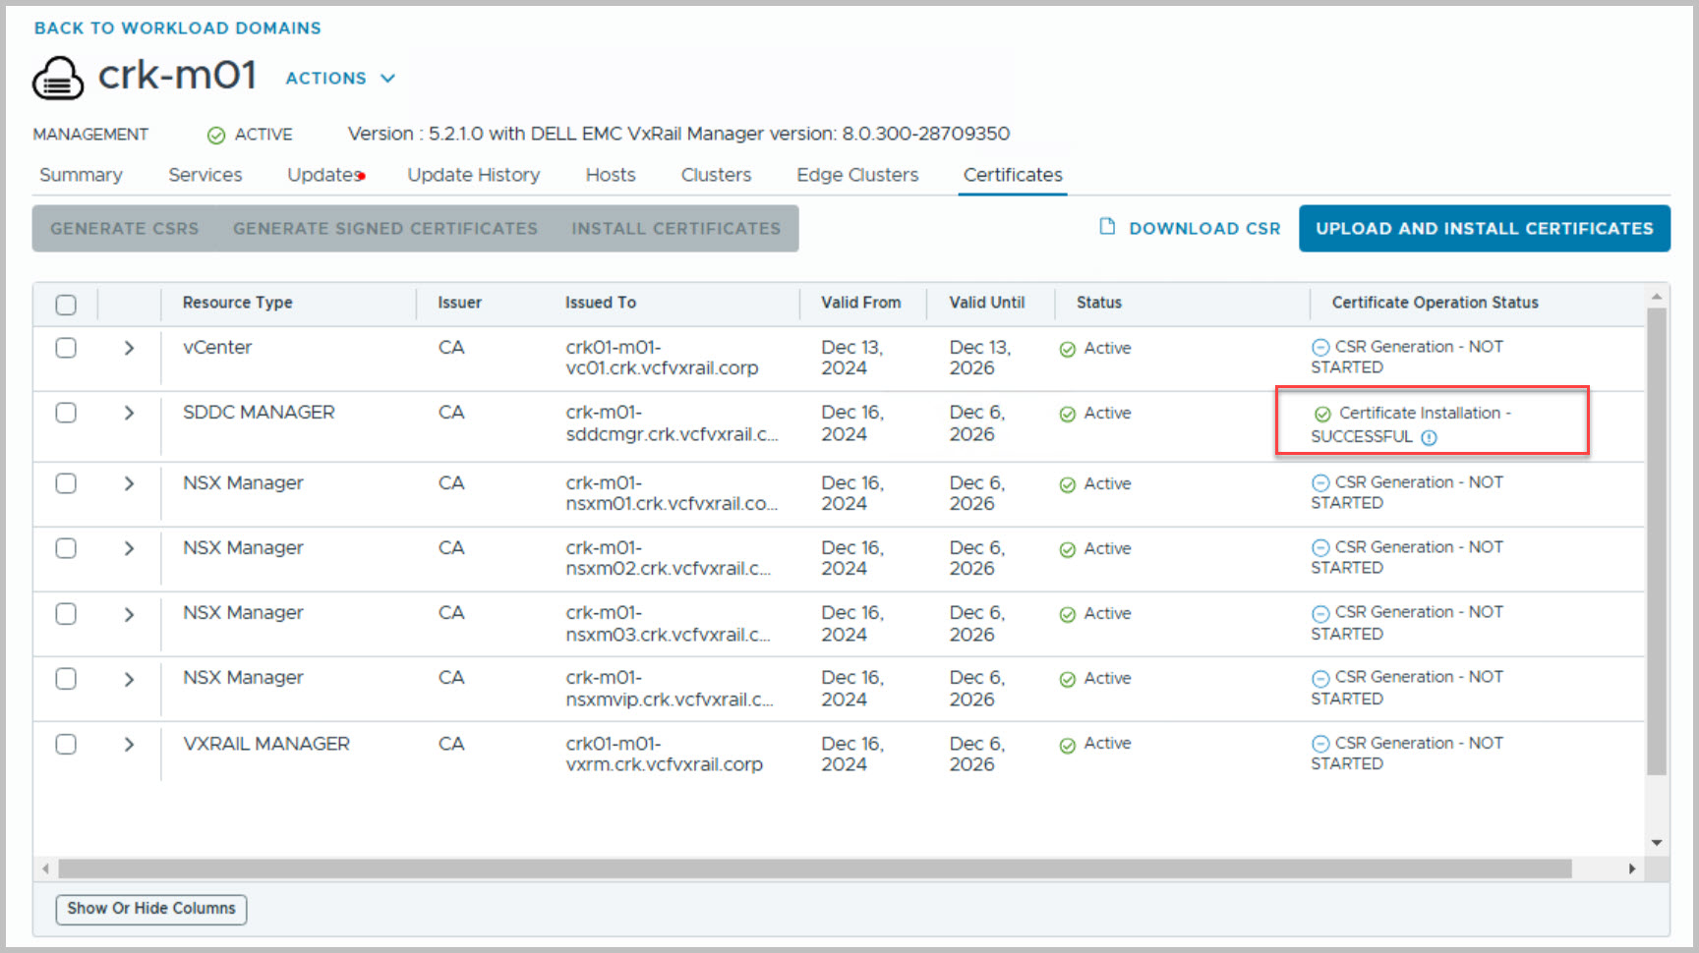Click Upload and Install Certificates button

pos(1484,228)
